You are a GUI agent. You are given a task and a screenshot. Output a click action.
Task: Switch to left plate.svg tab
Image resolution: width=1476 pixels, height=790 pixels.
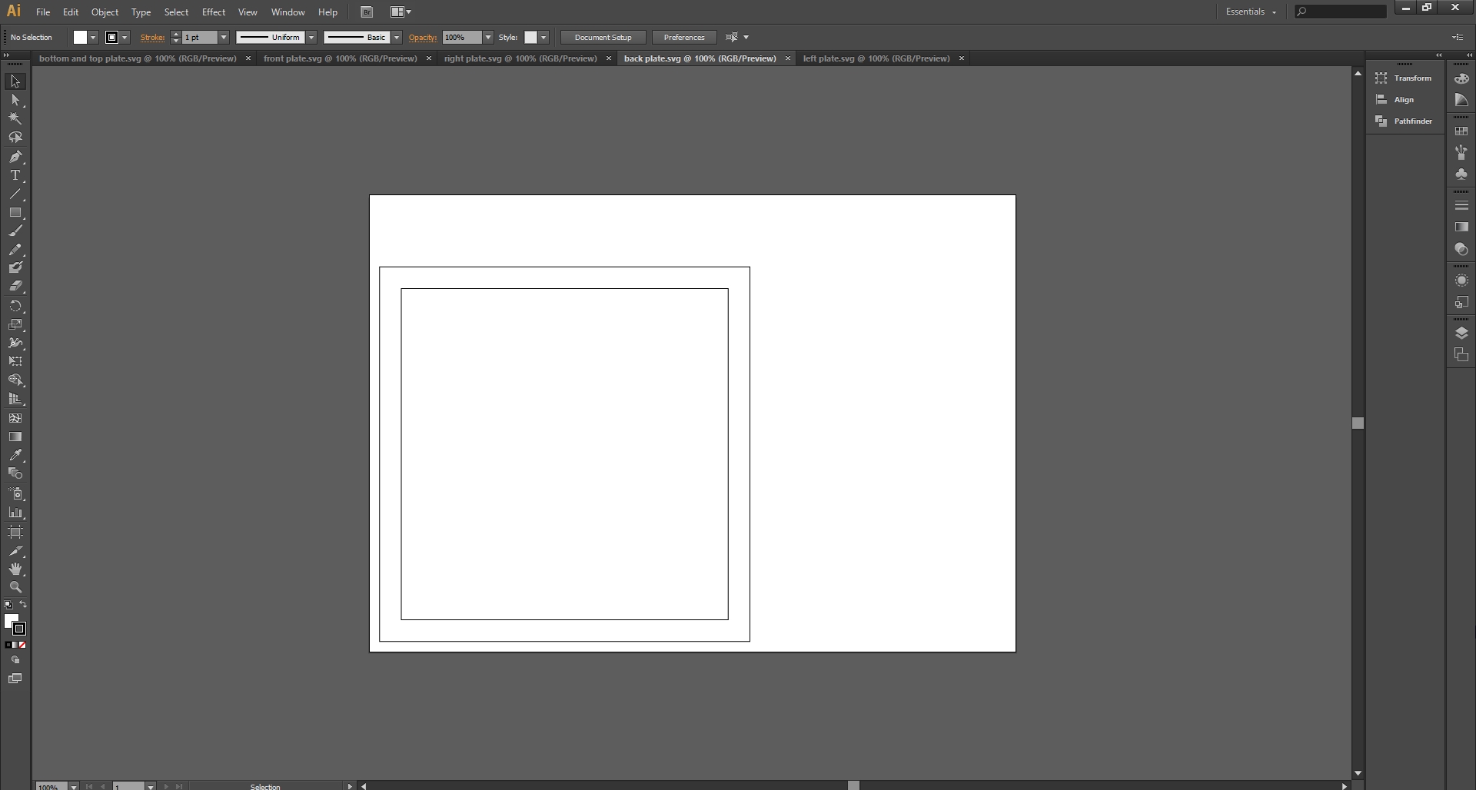click(876, 58)
